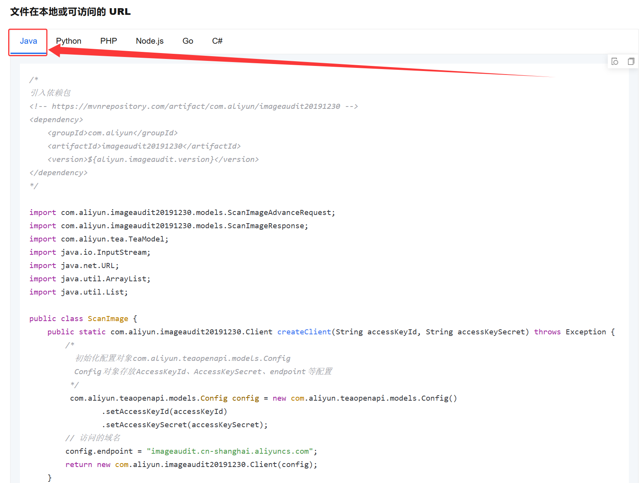639x483 pixels.
Task: Click the version ${aliyun.imageaudit.version} line
Action: pos(153,159)
